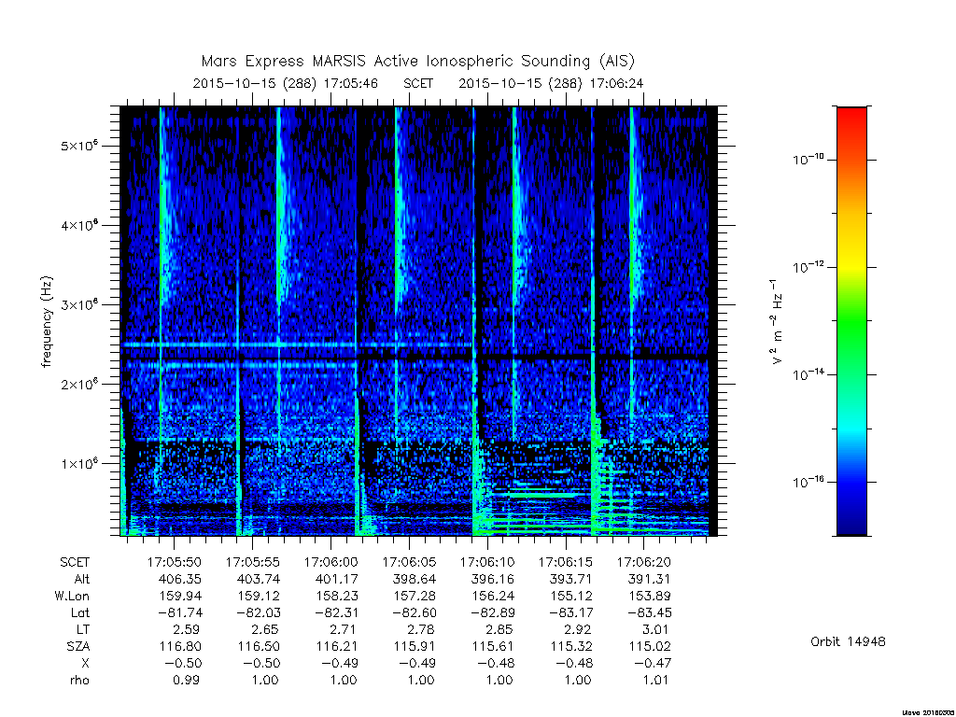Select the frequency (Hz) axis title
The width and height of the screenshot is (956, 717).
pos(47,322)
